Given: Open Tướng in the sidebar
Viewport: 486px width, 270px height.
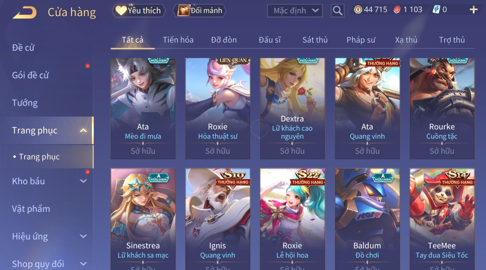Looking at the screenshot, I should tap(25, 103).
